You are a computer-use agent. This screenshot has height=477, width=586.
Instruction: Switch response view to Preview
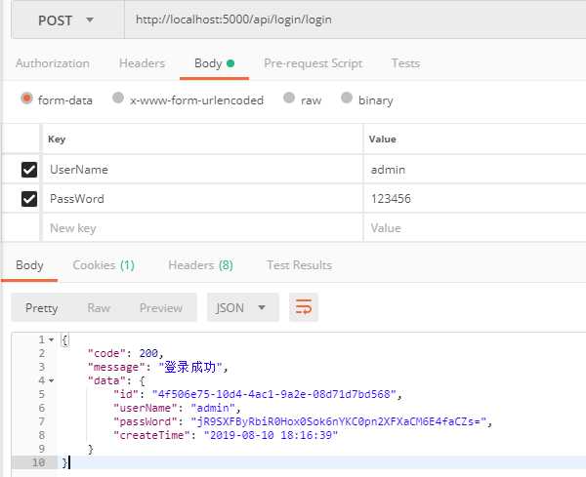[x=161, y=308]
